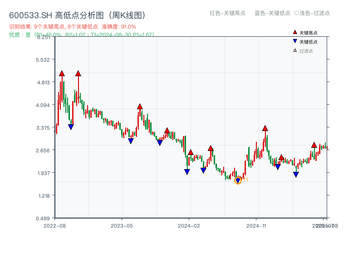363x272 pixels.
Task: Click the rightmost red triangle near 2025-07
Action: 314,146
